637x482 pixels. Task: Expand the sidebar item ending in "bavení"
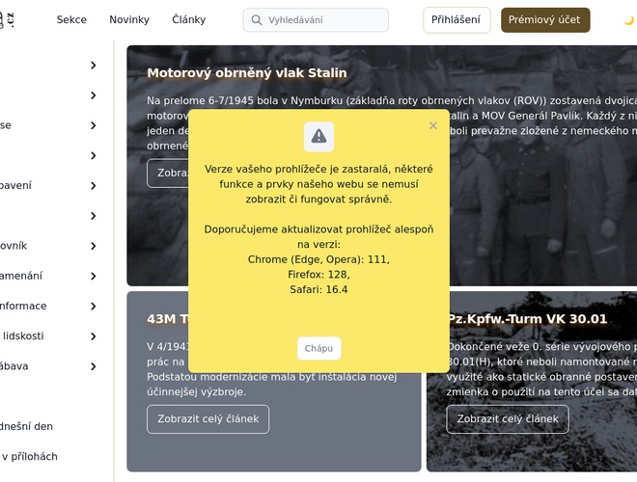tap(94, 185)
